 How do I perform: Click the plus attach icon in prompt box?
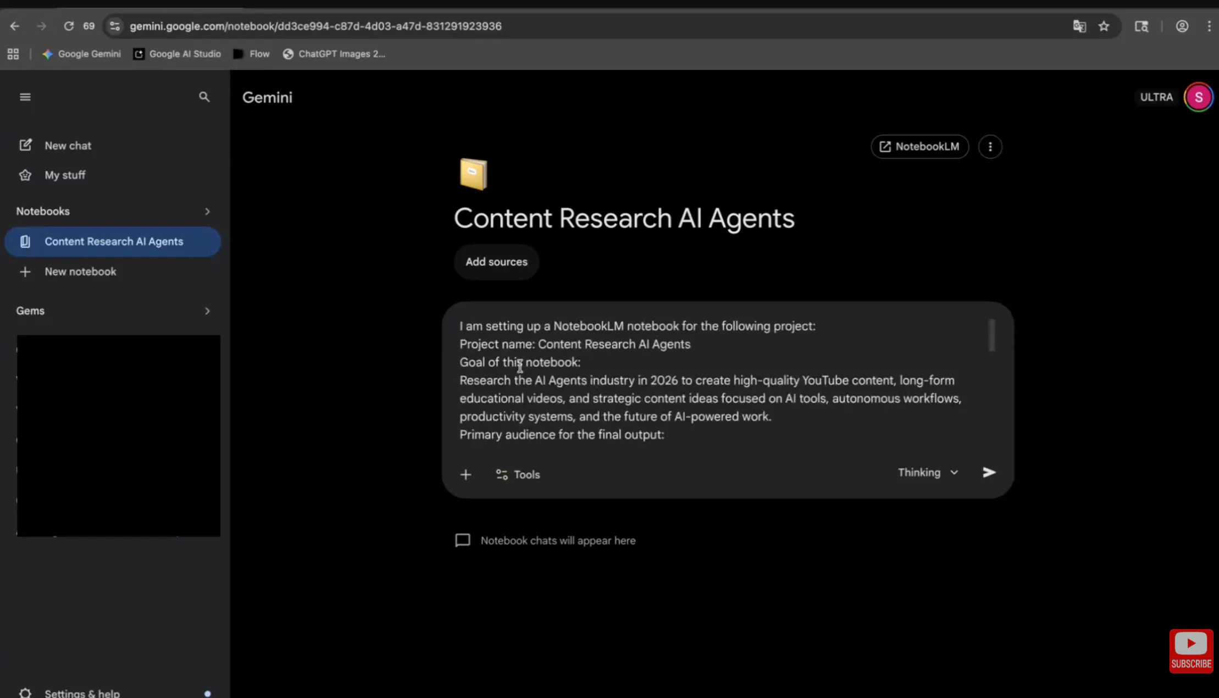coord(466,474)
